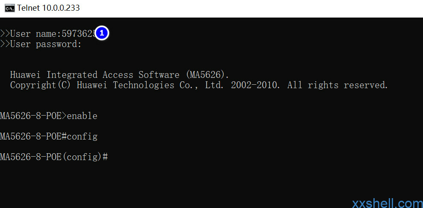Place cursor after MA5626-8-POE(config)# prompt
423x208 pixels.
tap(111, 157)
